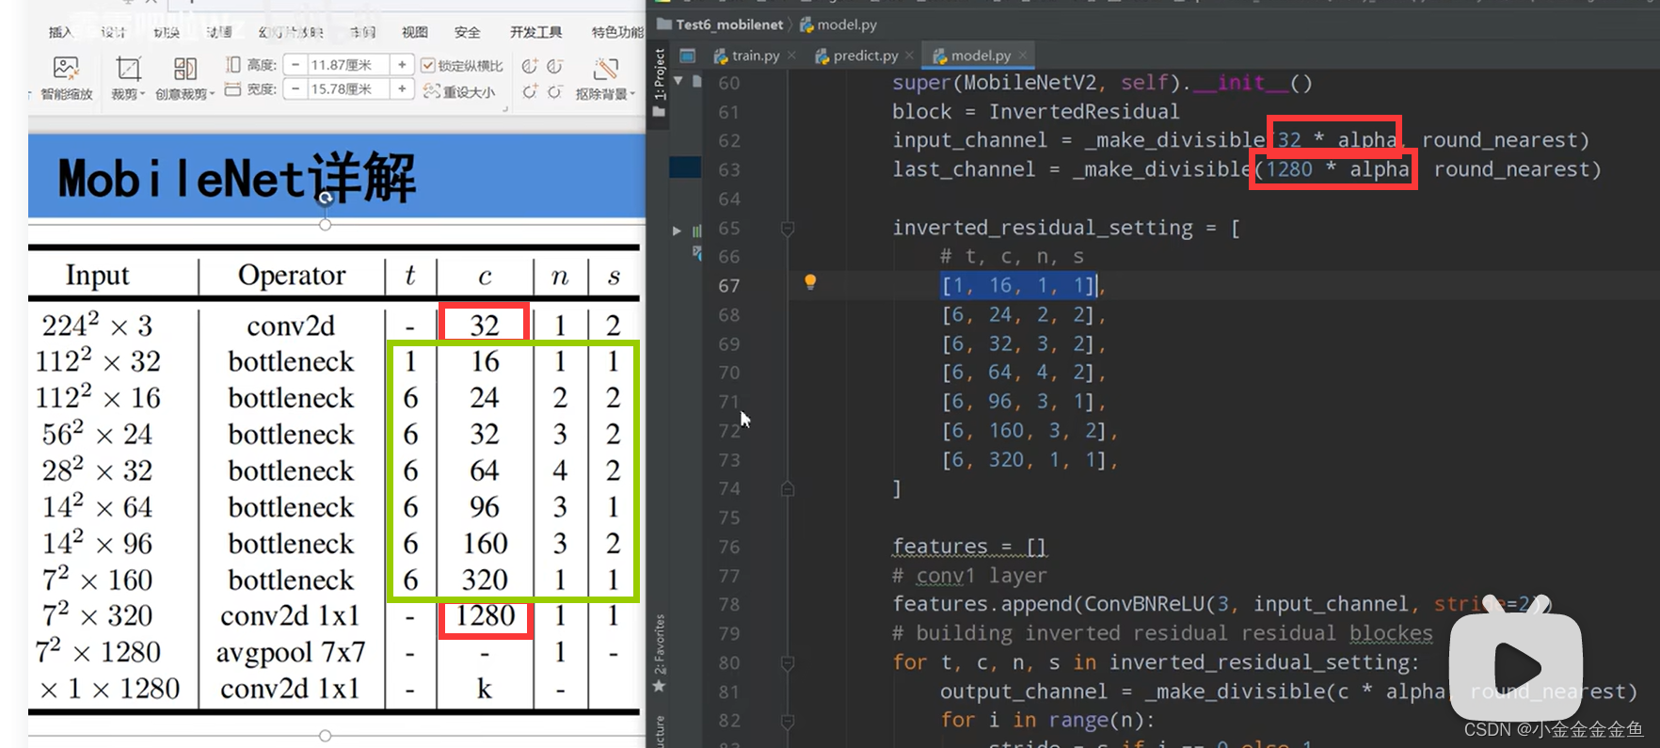Image resolution: width=1660 pixels, height=748 pixels.
Task: Click '# conv1 layer' comment on line 77
Action: pos(969,576)
